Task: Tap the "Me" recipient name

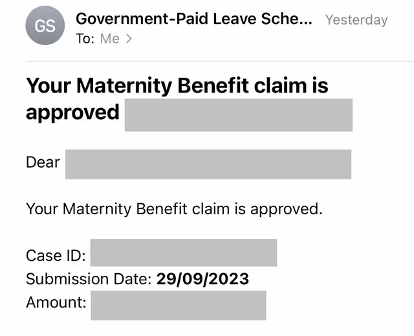Action: tap(110, 39)
